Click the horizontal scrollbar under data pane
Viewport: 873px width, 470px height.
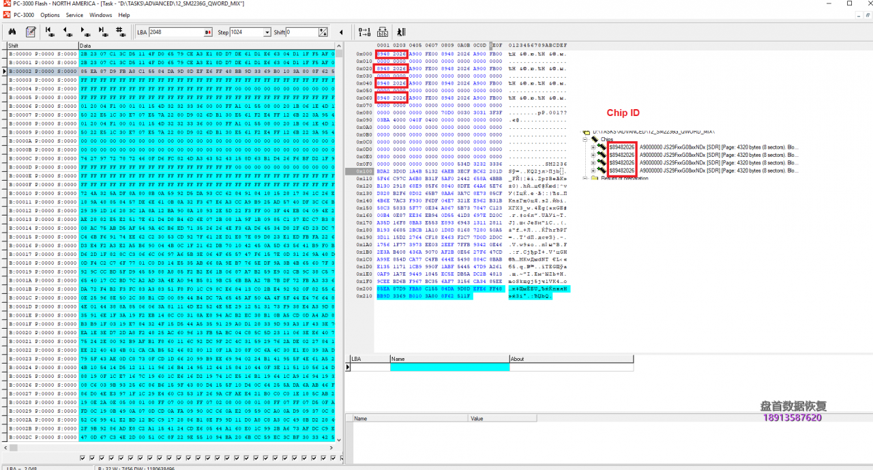[171, 448]
